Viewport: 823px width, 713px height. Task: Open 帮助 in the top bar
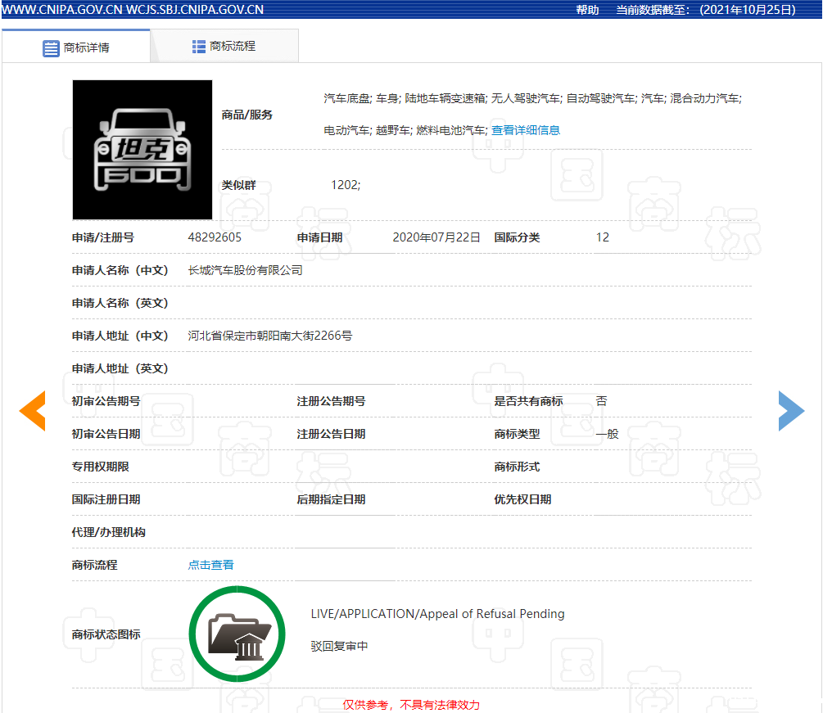pos(587,10)
